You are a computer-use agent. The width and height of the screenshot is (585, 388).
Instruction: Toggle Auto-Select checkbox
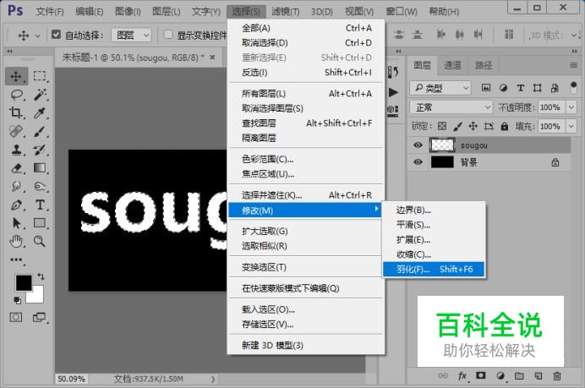56,35
